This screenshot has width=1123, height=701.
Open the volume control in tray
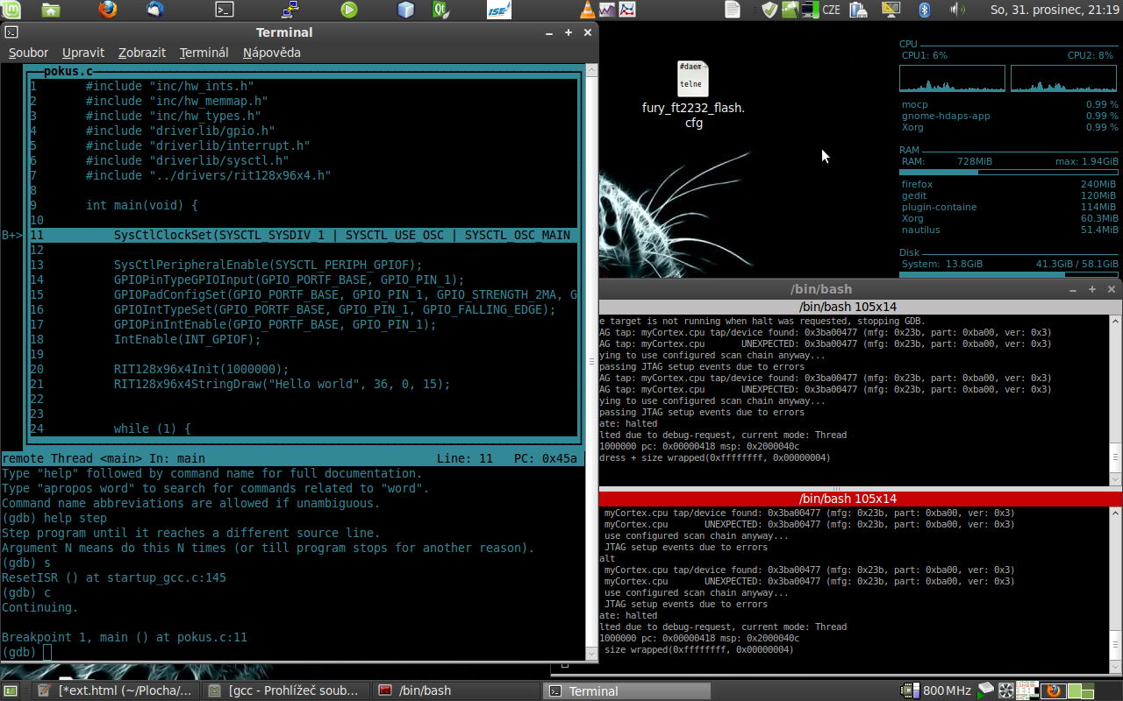[x=956, y=11]
